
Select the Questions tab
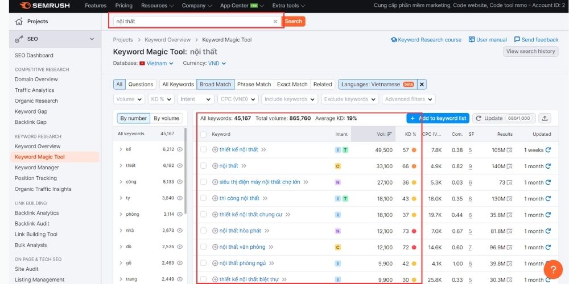click(141, 85)
